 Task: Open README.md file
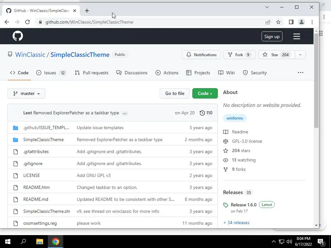pyautogui.click(x=36, y=199)
